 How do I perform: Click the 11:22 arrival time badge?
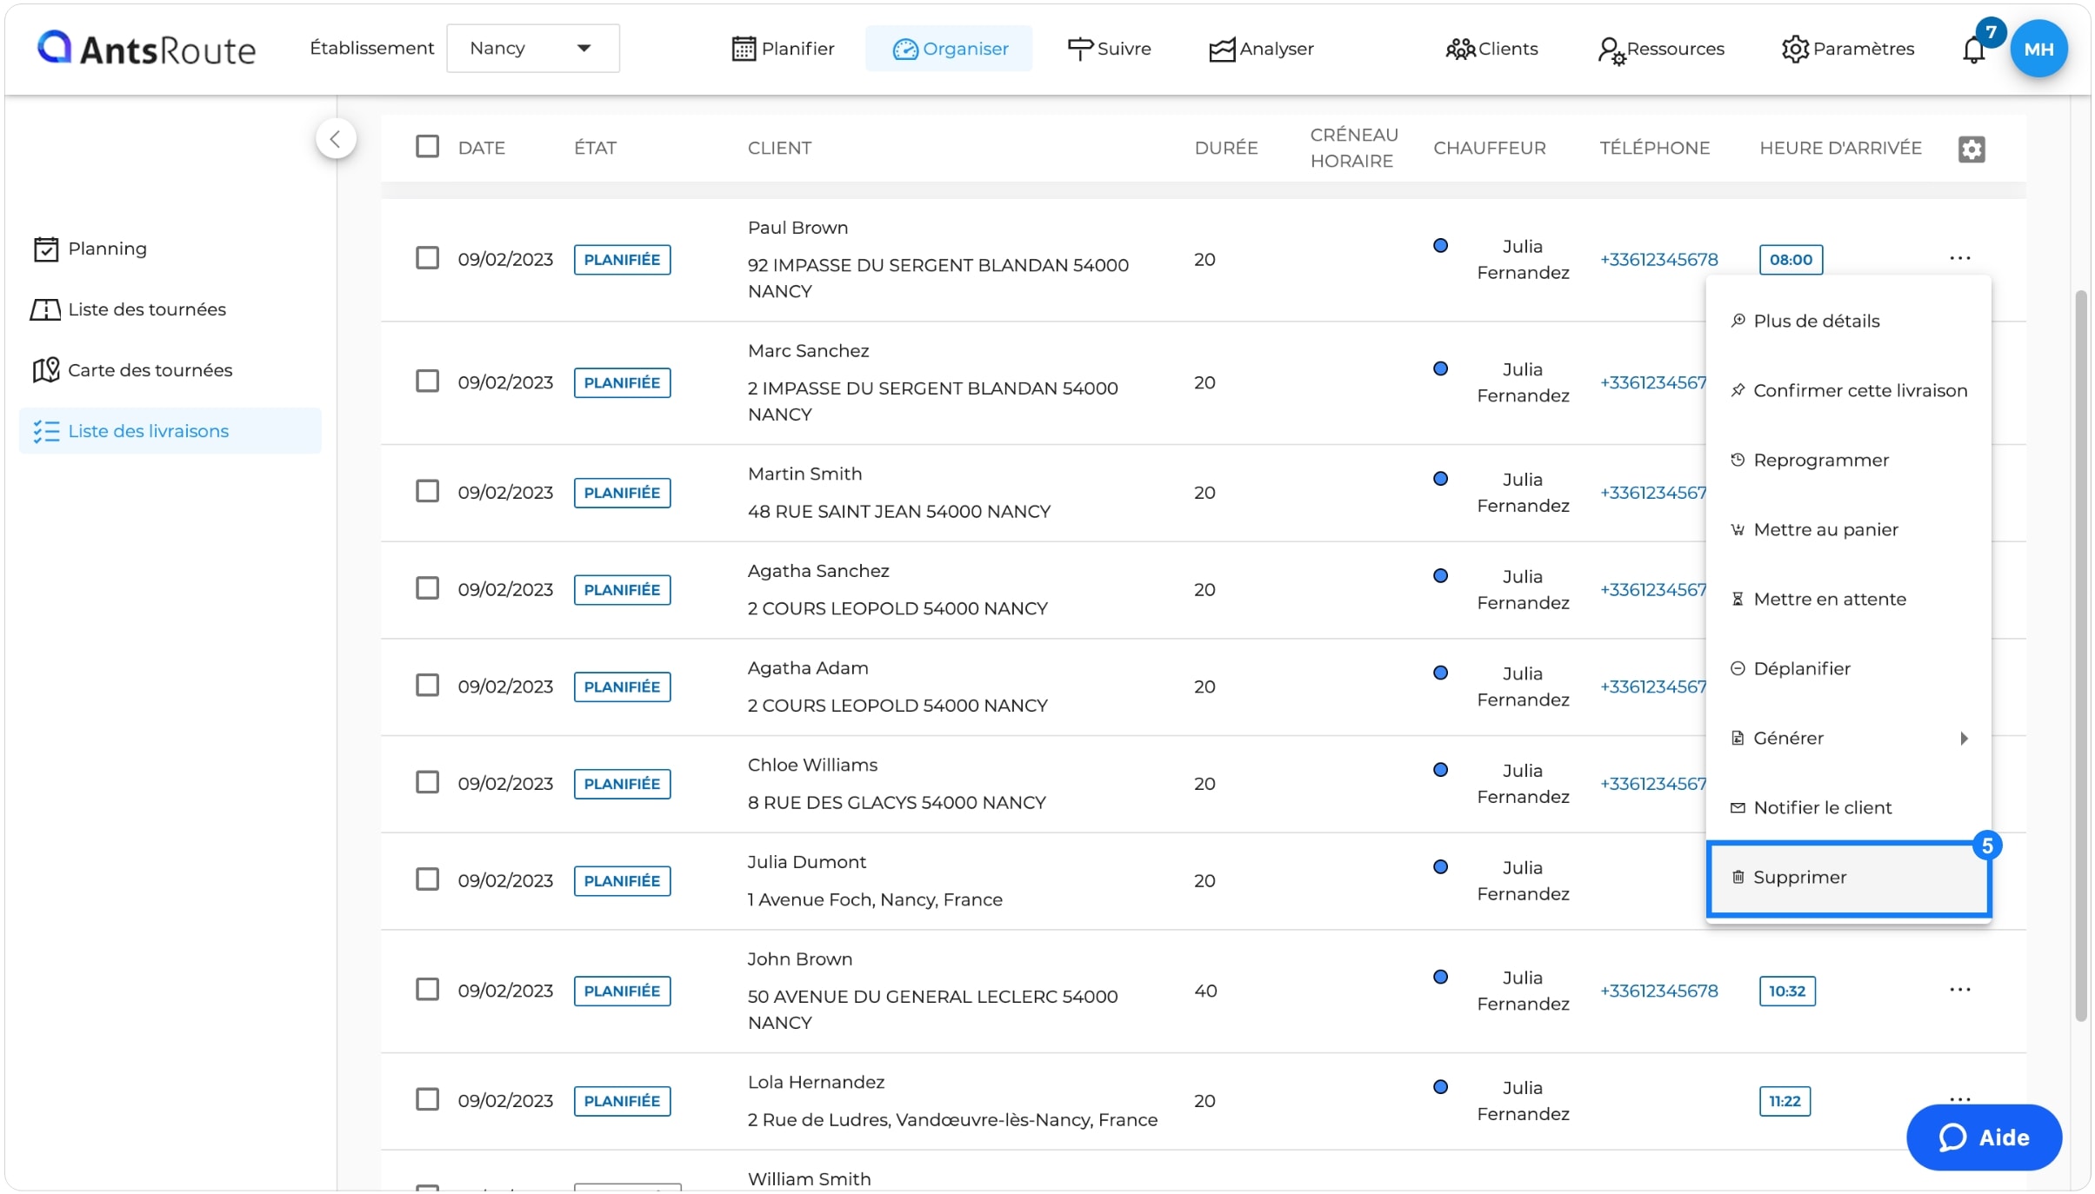[x=1785, y=1101]
